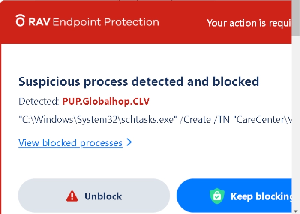
Task: Click the red warning triangle icon
Action: coord(72,196)
